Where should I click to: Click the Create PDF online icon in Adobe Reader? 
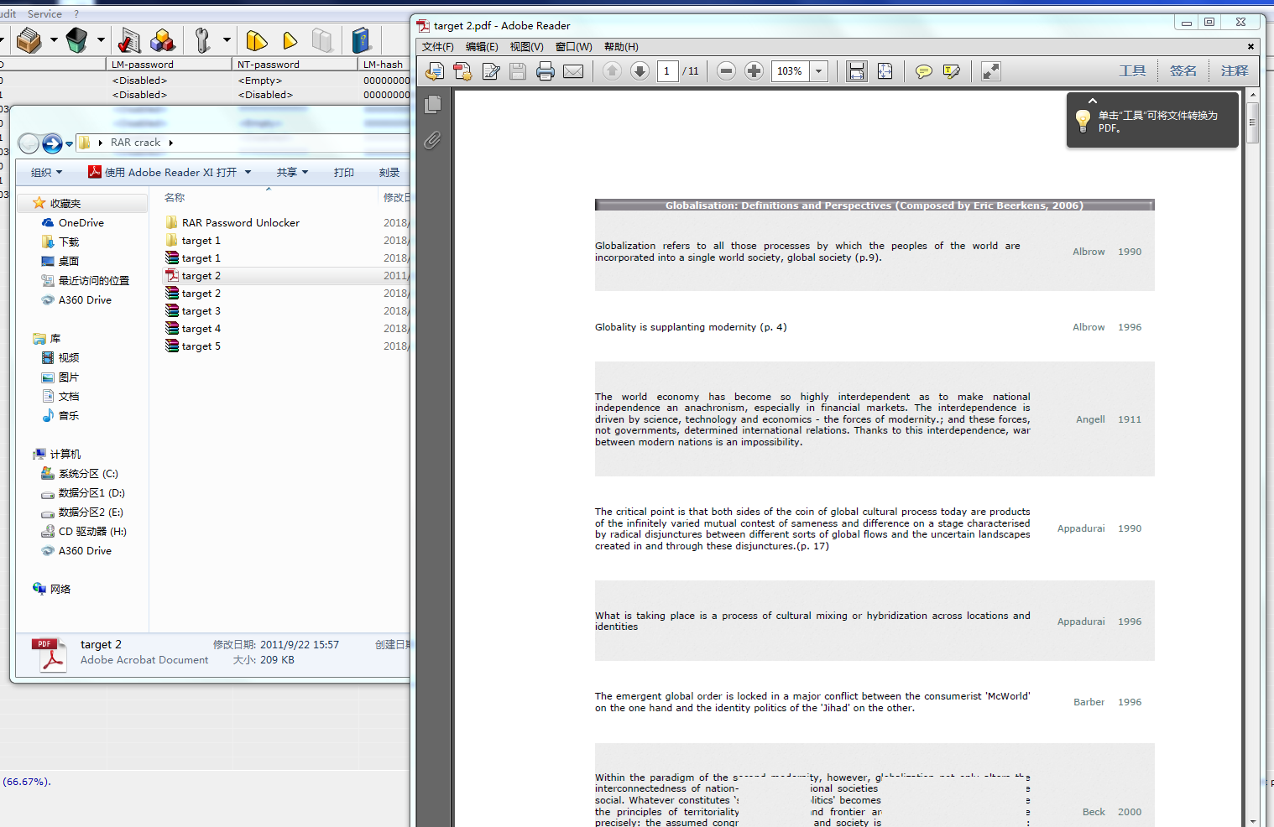pyautogui.click(x=435, y=71)
